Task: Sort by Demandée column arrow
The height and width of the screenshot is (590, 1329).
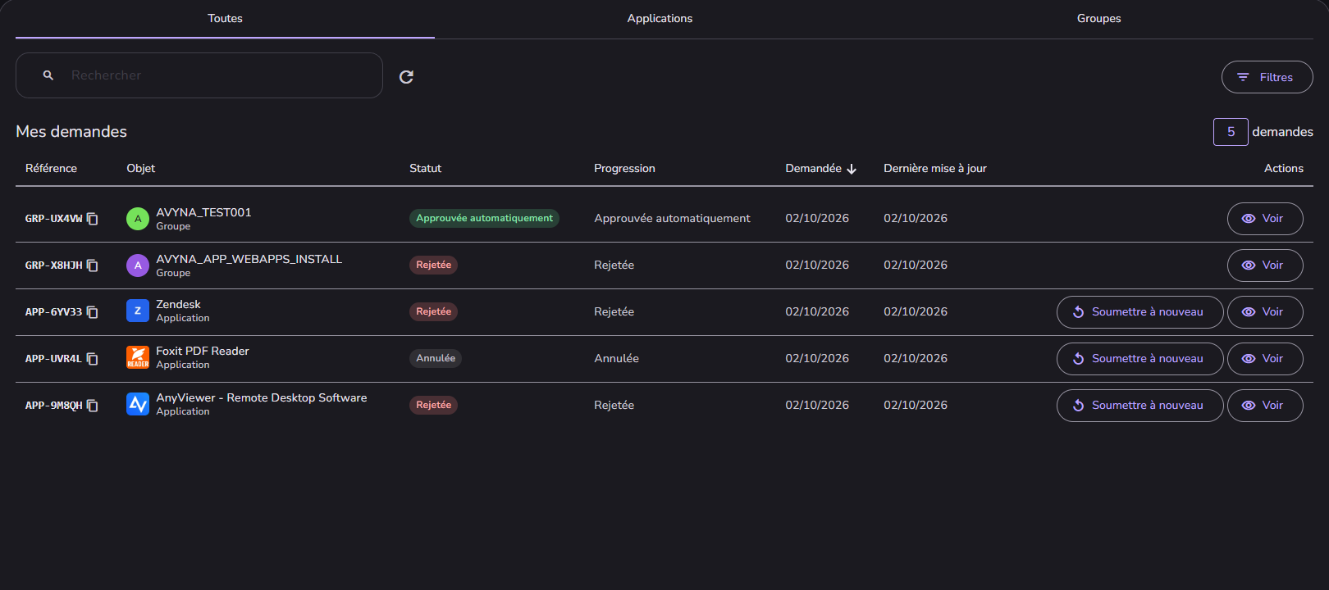Action: pyautogui.click(x=852, y=169)
